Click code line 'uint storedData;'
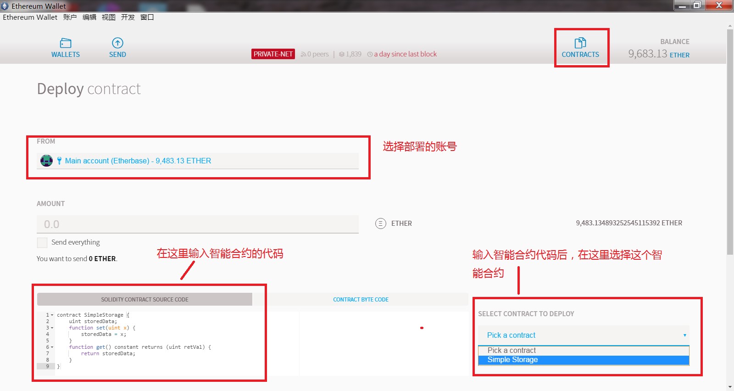This screenshot has height=391, width=734. pyautogui.click(x=93, y=322)
